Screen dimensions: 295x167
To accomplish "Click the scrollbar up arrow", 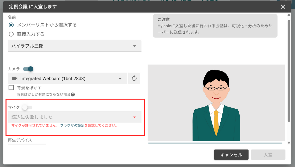I will point(289,15).
